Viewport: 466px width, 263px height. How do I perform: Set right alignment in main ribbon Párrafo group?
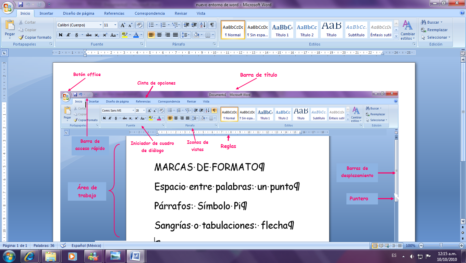pos(168,35)
